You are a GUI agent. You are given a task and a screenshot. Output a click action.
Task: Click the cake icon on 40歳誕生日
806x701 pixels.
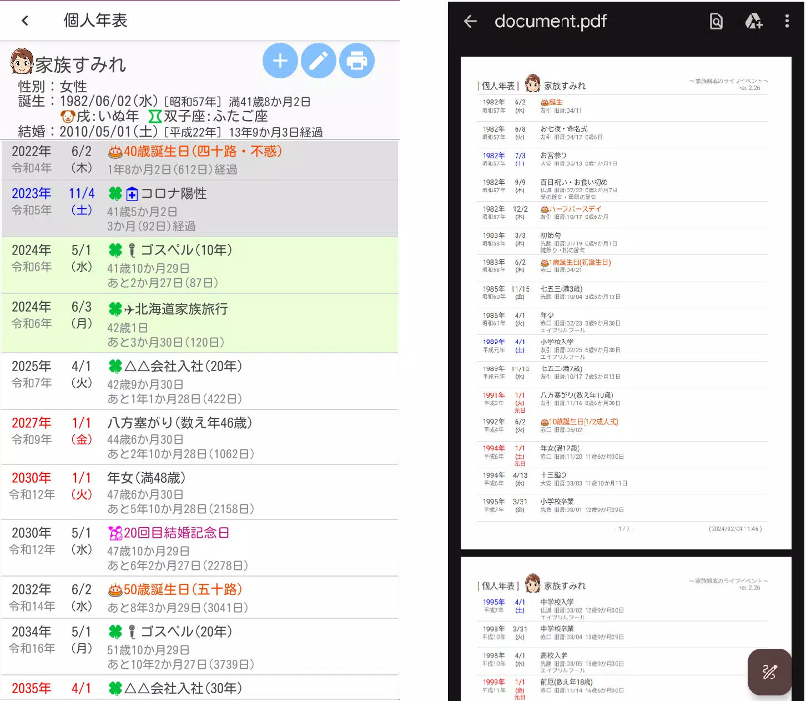click(115, 152)
